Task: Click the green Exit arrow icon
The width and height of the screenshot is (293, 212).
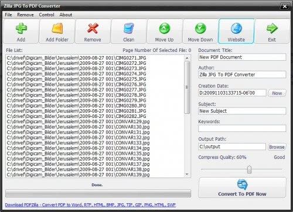Action: 272,29
